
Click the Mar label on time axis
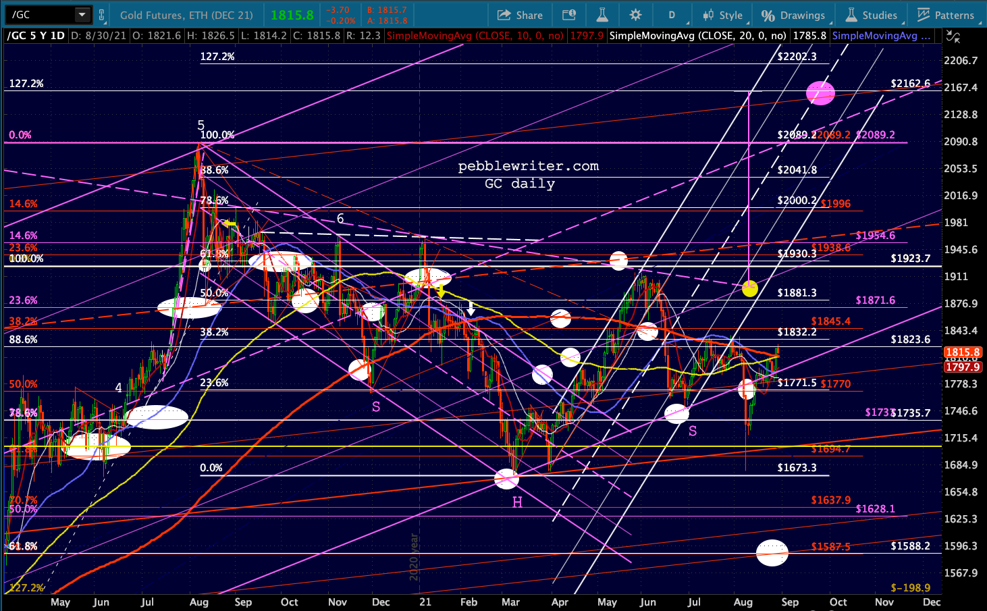(511, 602)
